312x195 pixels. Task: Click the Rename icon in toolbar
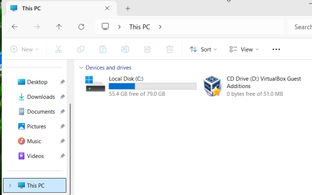pyautogui.click(x=125, y=49)
